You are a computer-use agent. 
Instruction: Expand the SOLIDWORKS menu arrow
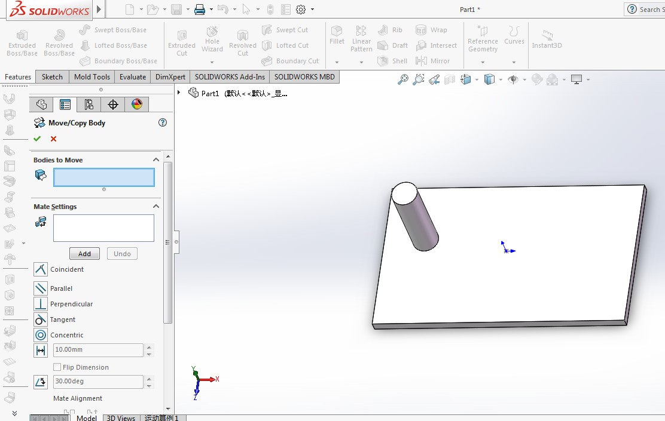[x=99, y=9]
